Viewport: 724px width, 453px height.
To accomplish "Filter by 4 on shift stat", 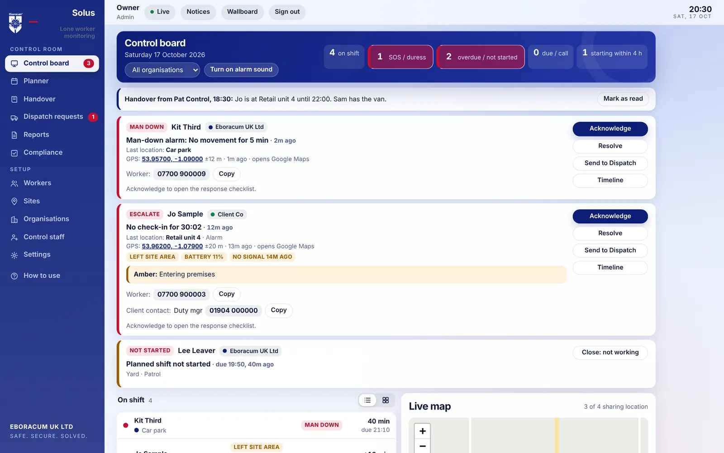I will (344, 57).
